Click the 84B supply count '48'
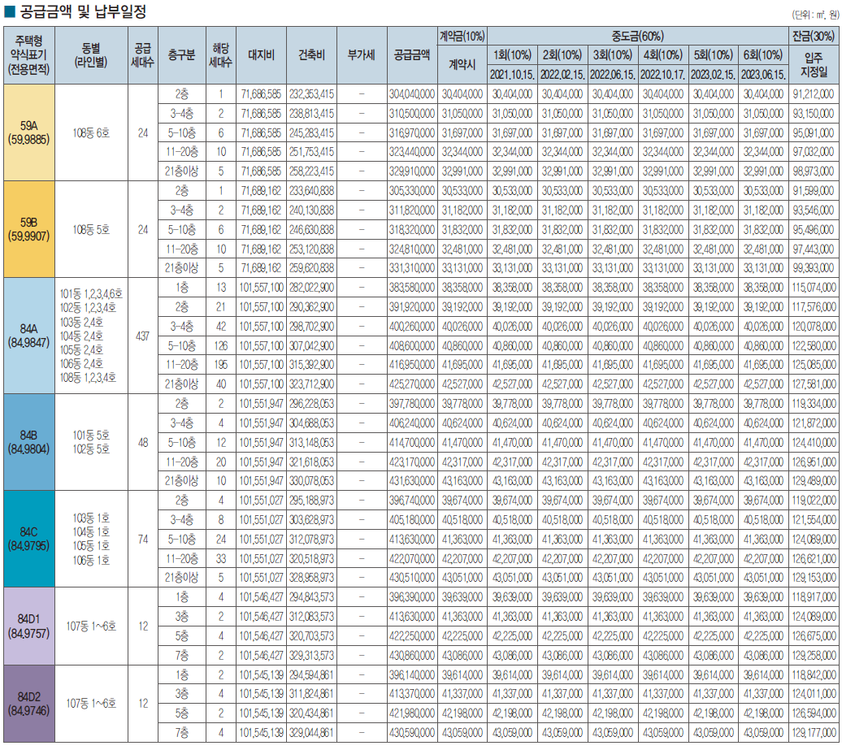Viewport: 842px width, 750px height. [x=143, y=442]
